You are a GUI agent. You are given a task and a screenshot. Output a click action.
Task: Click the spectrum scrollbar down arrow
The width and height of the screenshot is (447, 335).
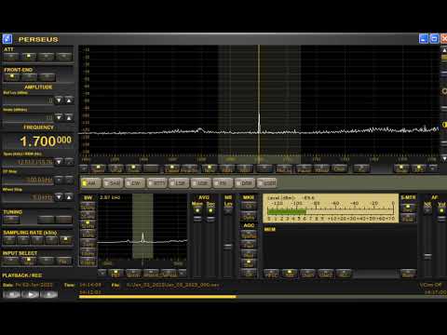click(x=444, y=158)
